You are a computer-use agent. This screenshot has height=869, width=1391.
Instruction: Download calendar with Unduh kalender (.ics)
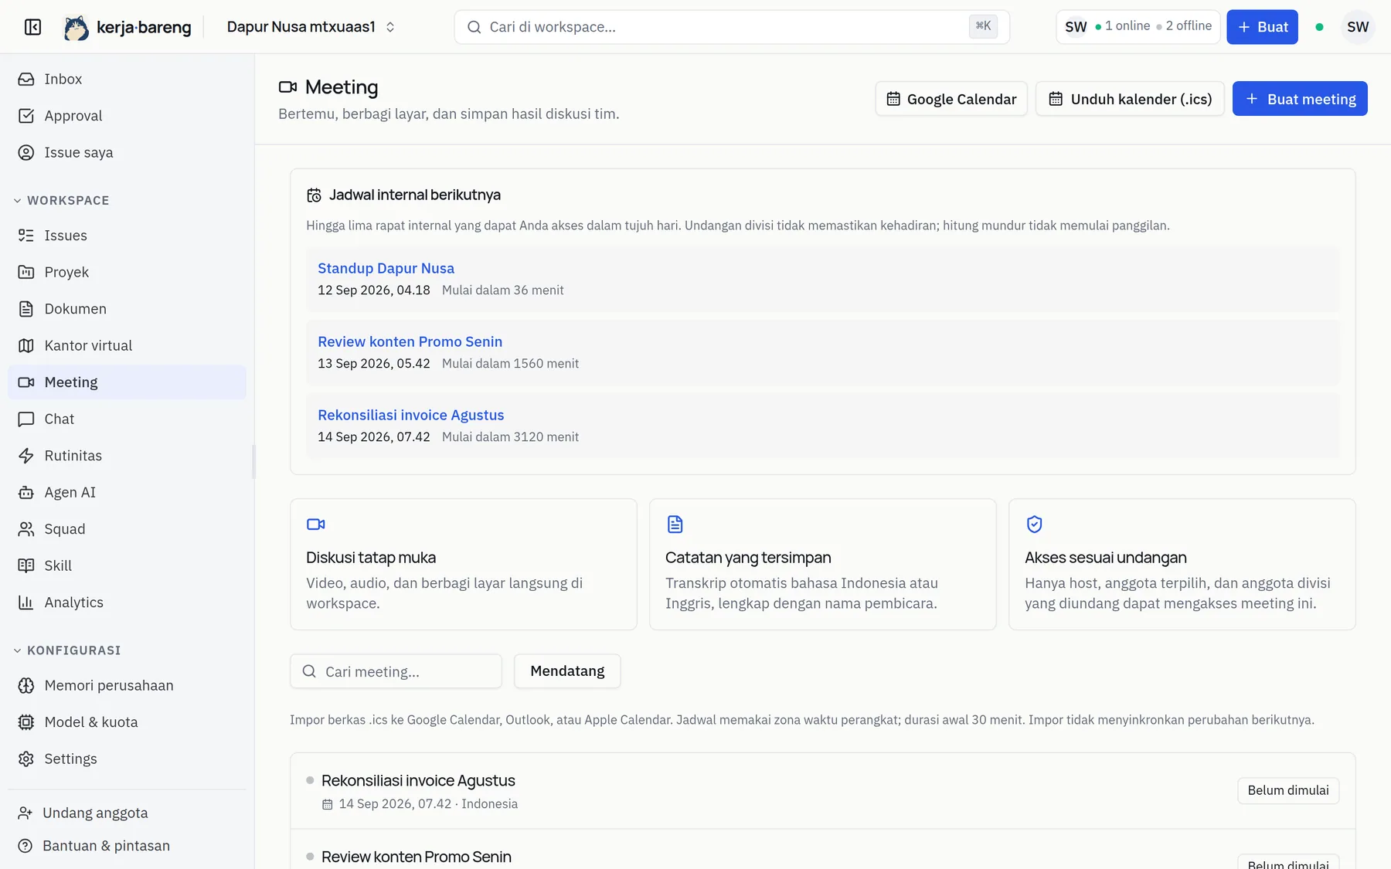[x=1130, y=99]
